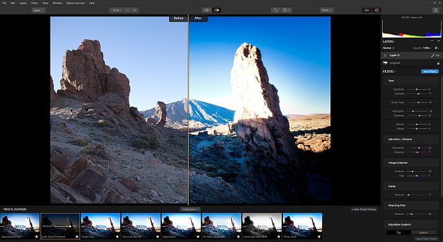Click the Clarity Amount slider
Image resolution: width=443 pixels, height=242 pixels.
pyautogui.click(x=416, y=195)
